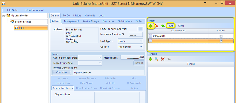Image resolution: width=236 pixels, height=103 pixels.
Task: Click the Company button
Action: pyautogui.click(x=62, y=72)
